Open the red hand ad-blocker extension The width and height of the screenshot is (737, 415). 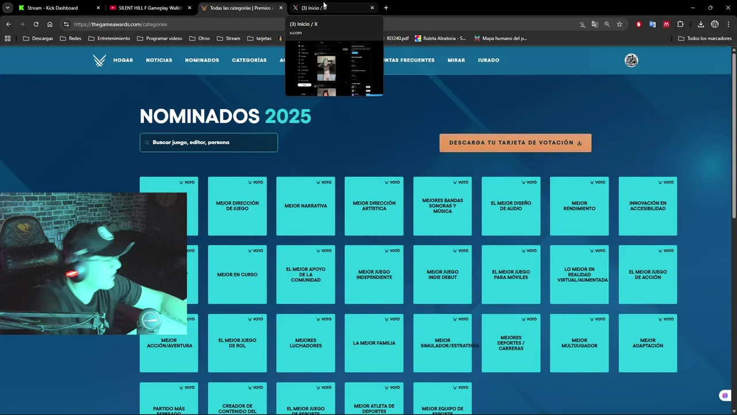click(x=639, y=24)
